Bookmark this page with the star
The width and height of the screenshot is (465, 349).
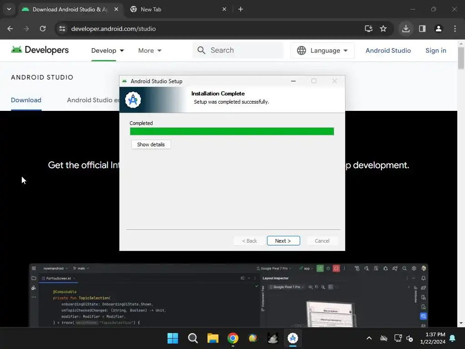(x=383, y=29)
